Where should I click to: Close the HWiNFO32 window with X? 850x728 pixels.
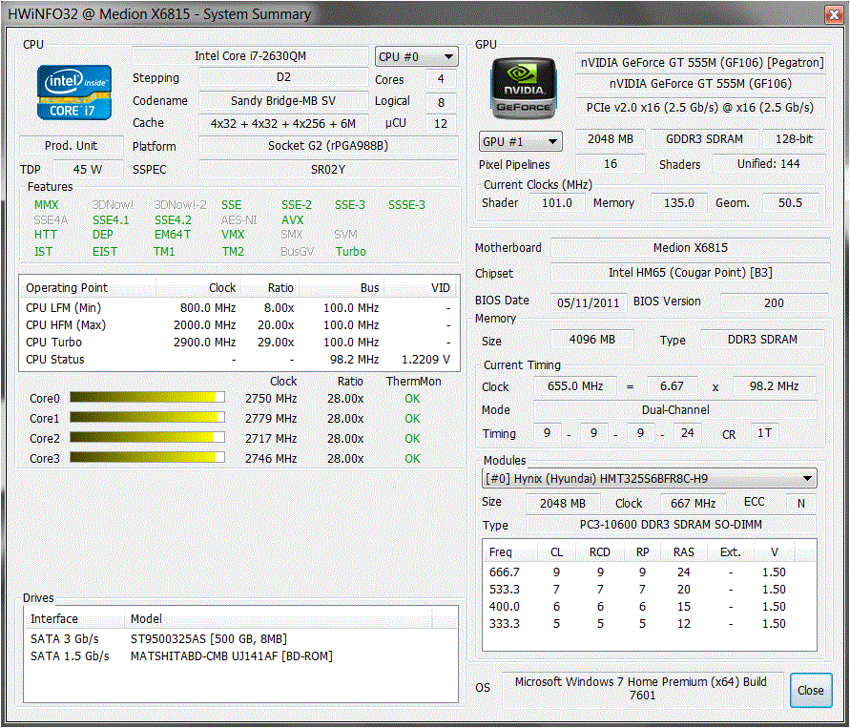834,14
